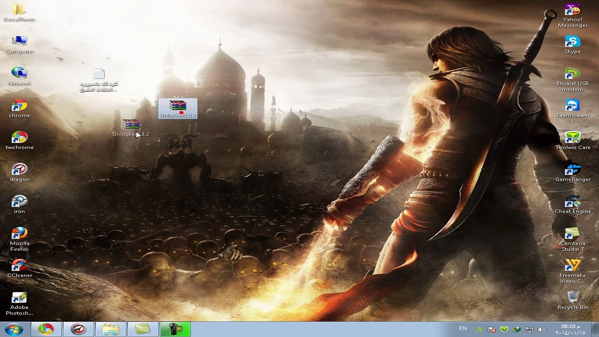
Task: Open the Internet Download Manager globe tray icon
Action: tap(517, 330)
